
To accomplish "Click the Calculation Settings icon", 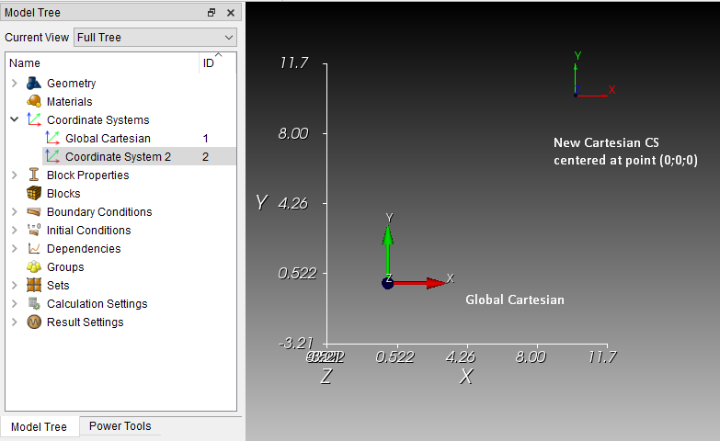I will point(34,303).
